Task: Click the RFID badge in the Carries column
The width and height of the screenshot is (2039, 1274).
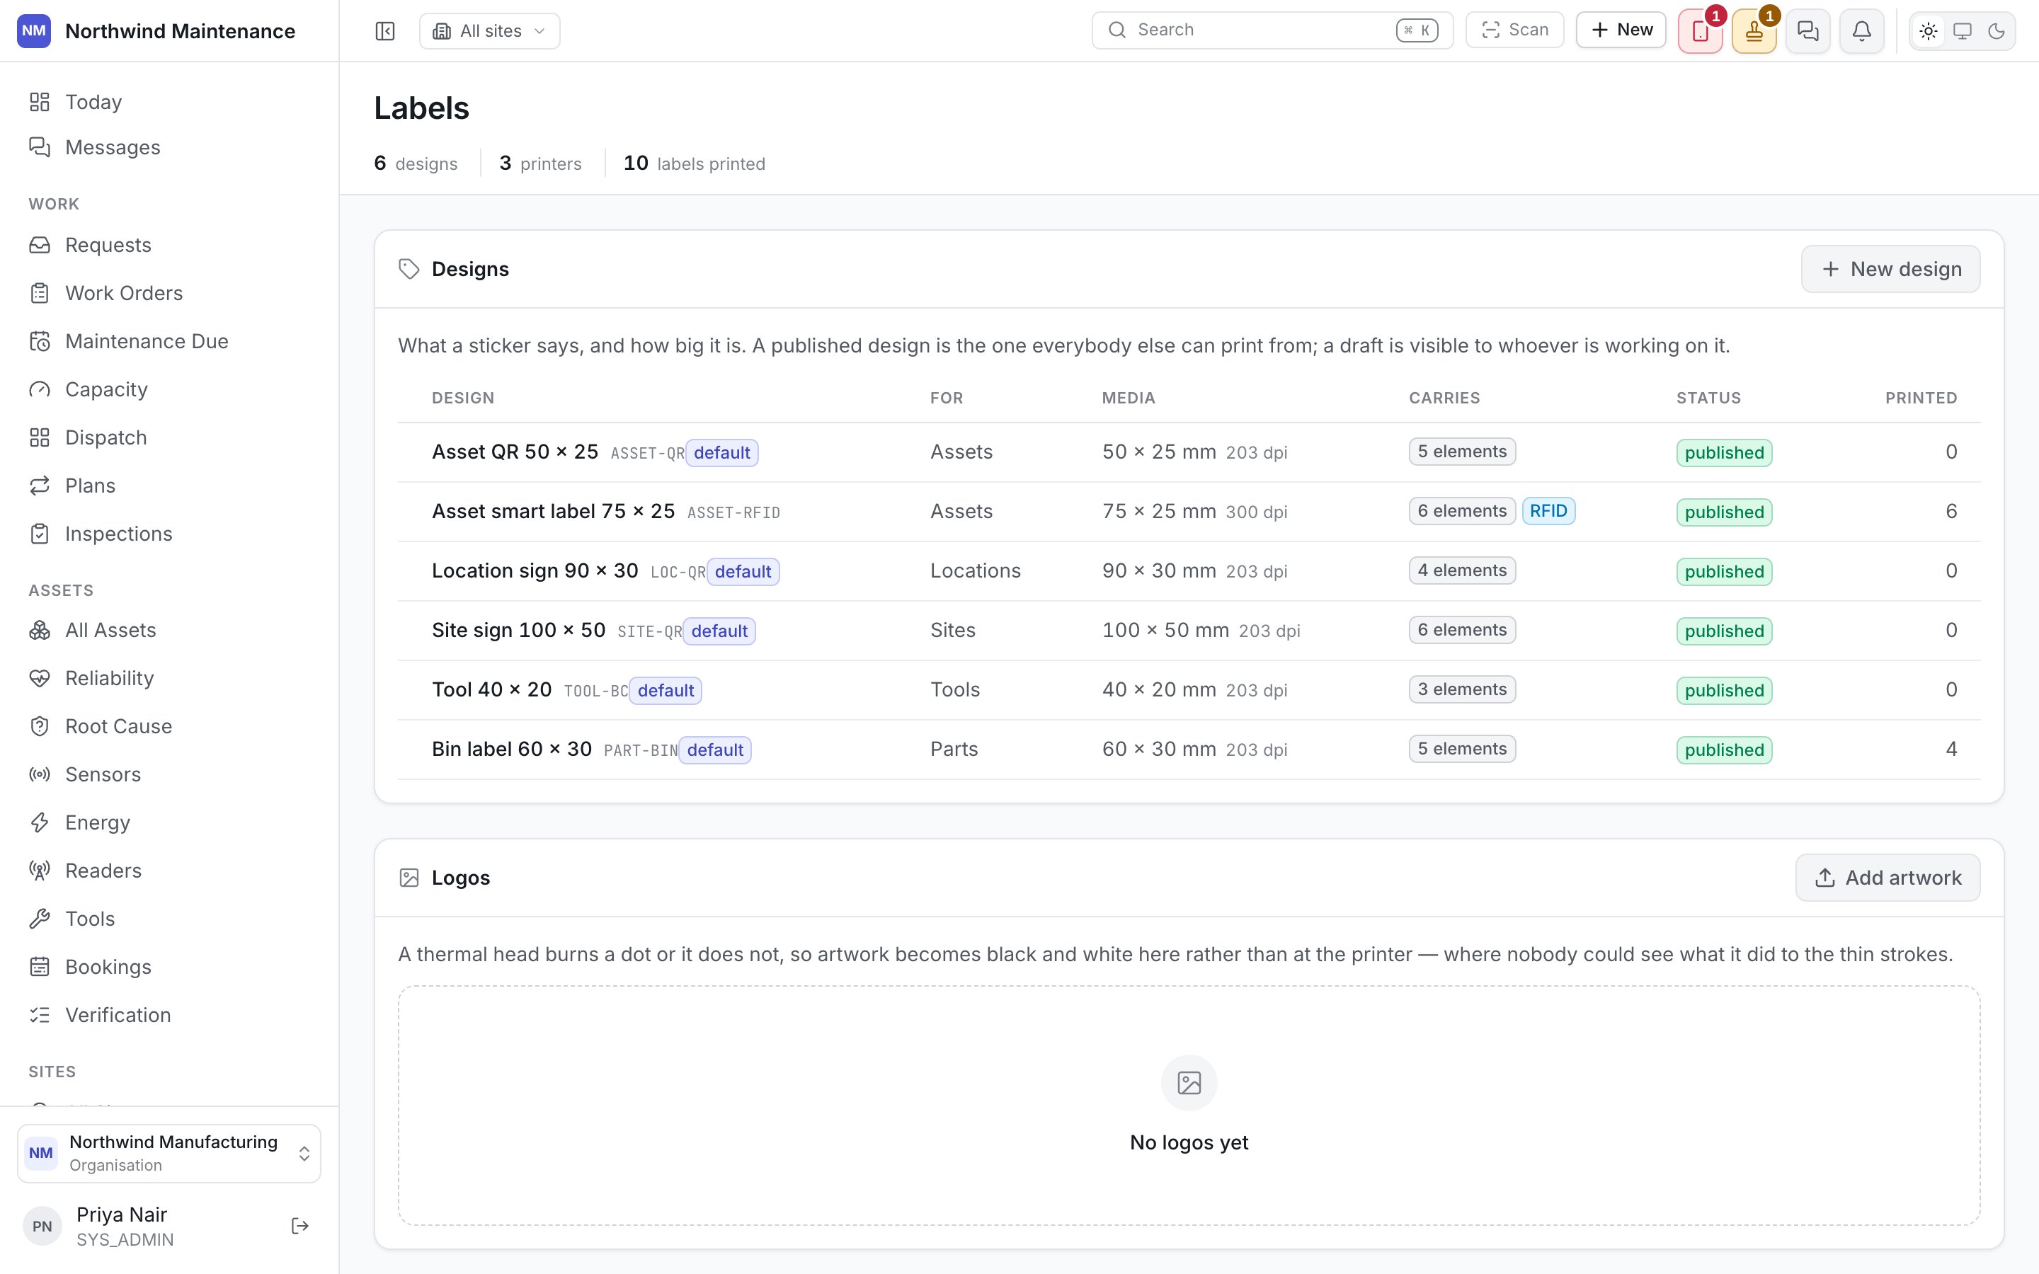Action: click(1548, 512)
